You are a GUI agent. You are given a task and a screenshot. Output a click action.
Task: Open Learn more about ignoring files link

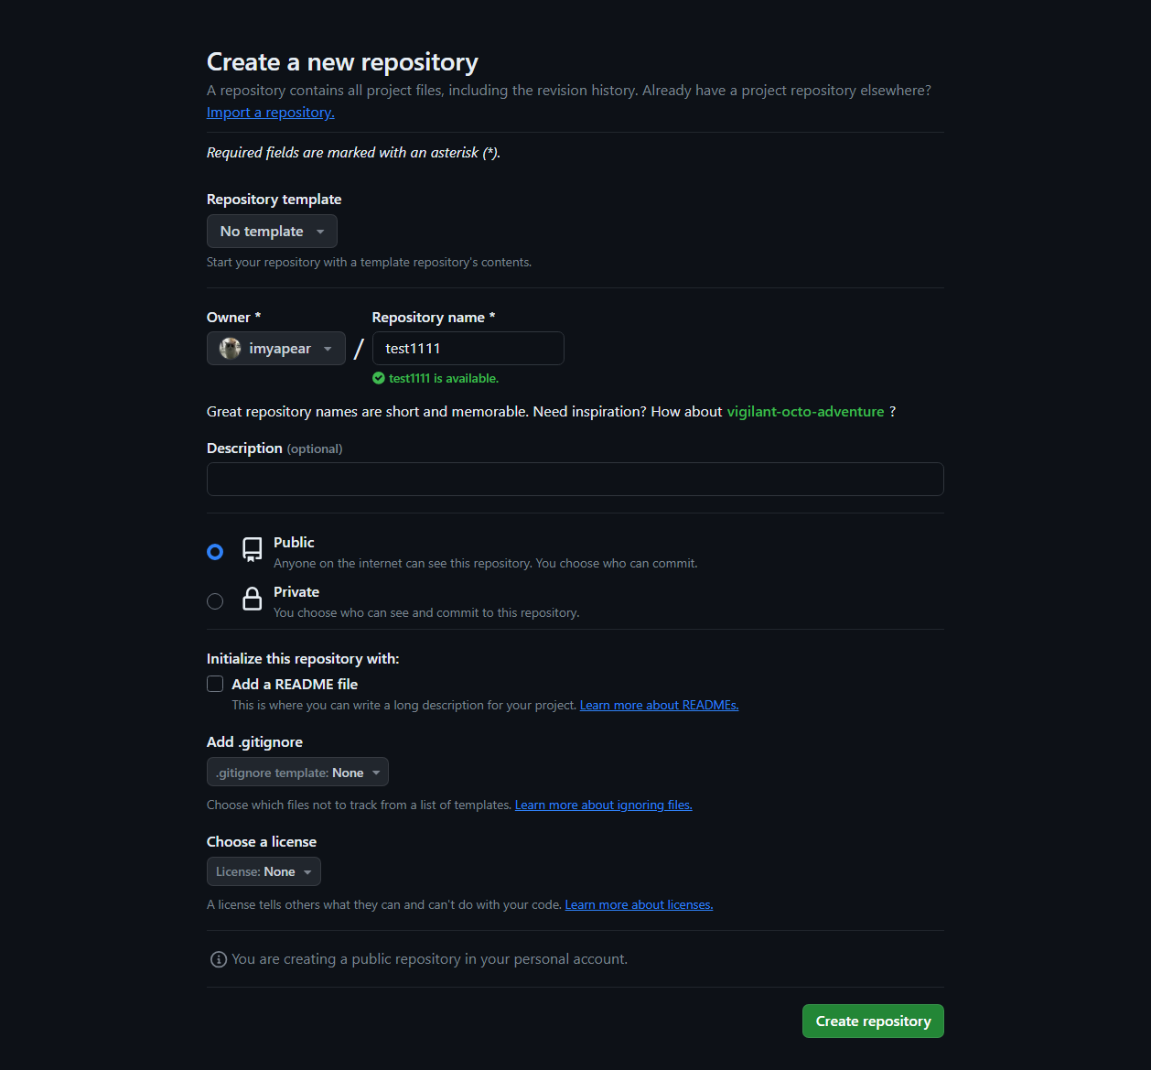pyautogui.click(x=603, y=805)
